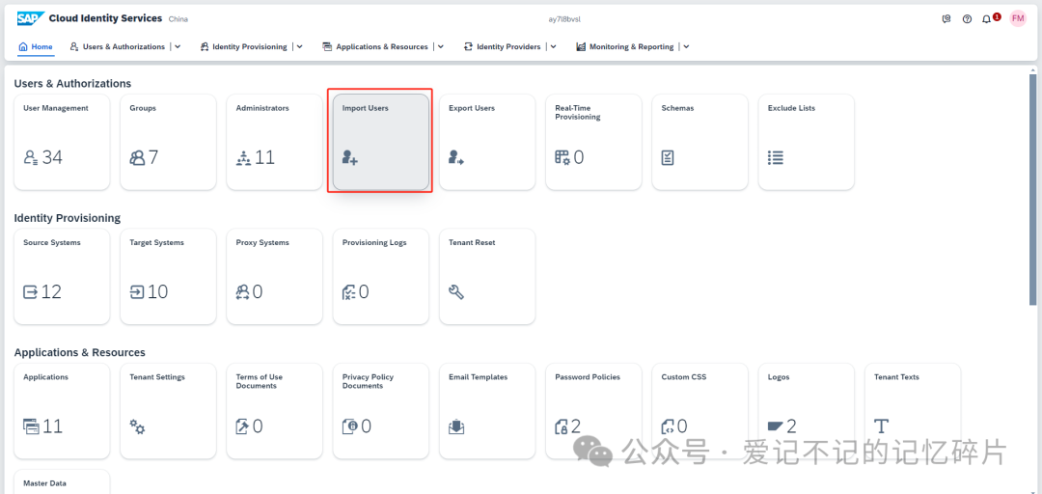Open the Password Policies tile
This screenshot has height=494, width=1042.
[593, 411]
